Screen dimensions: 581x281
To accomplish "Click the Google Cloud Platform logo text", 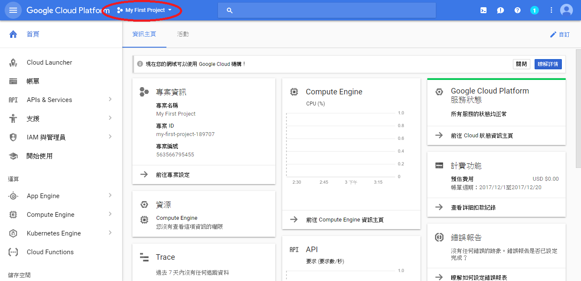I will click(68, 10).
